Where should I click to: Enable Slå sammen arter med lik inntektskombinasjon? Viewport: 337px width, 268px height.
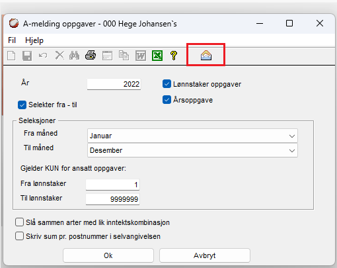coord(19,222)
